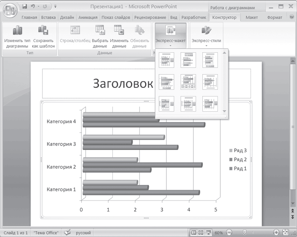Click the русский language button
The width and height of the screenshot is (297, 237).
pyautogui.click(x=83, y=233)
